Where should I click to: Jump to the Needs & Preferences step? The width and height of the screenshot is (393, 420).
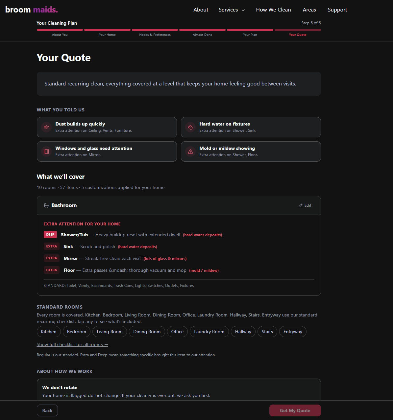[x=155, y=35]
